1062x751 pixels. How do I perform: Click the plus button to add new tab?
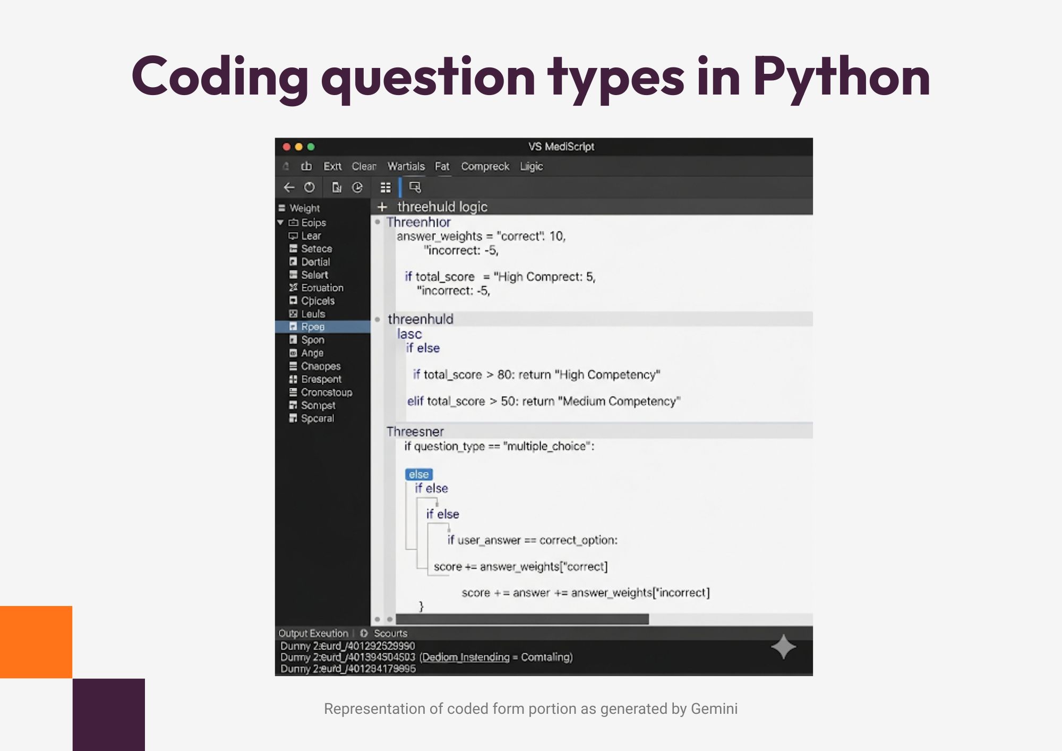(382, 207)
